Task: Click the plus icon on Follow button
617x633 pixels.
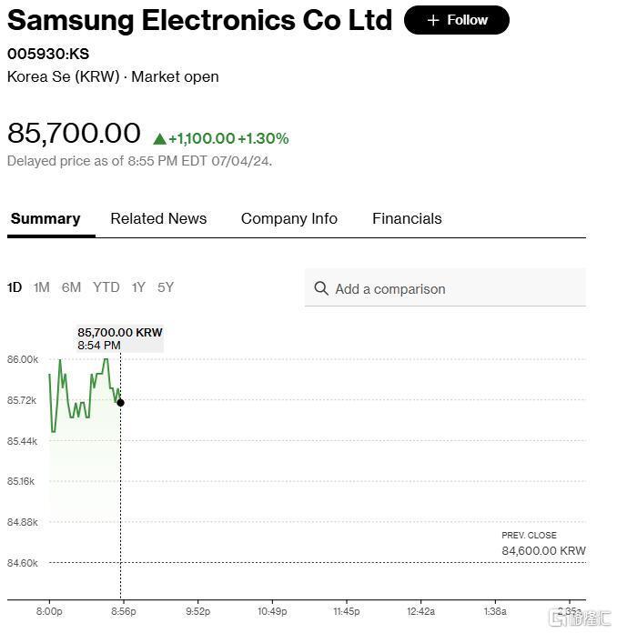Action: click(x=433, y=20)
